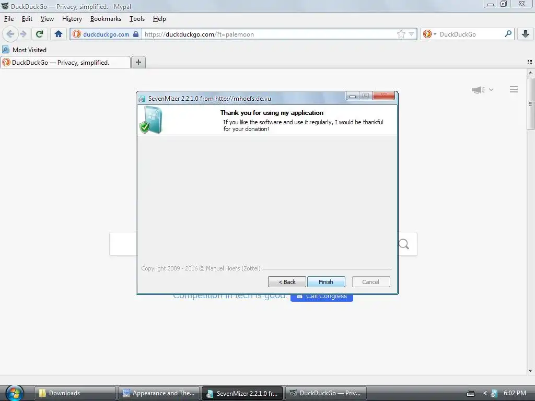The height and width of the screenshot is (401, 535).
Task: Click the grayed-out Cancel button in SevenMizer
Action: click(370, 282)
